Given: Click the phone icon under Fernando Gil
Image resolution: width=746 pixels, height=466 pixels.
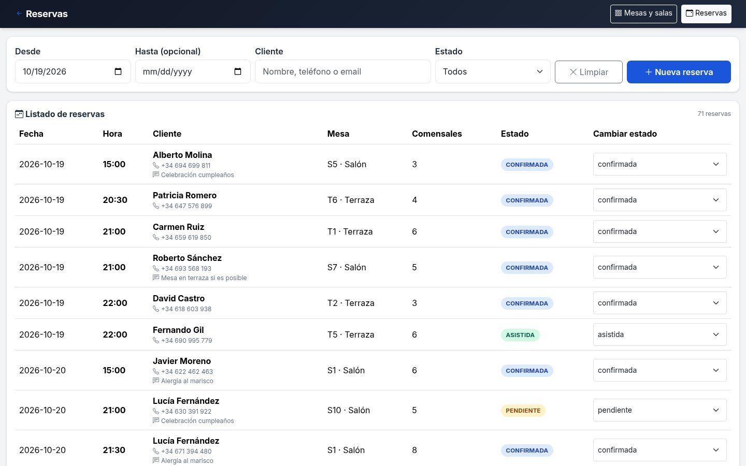Looking at the screenshot, I should pyautogui.click(x=156, y=341).
